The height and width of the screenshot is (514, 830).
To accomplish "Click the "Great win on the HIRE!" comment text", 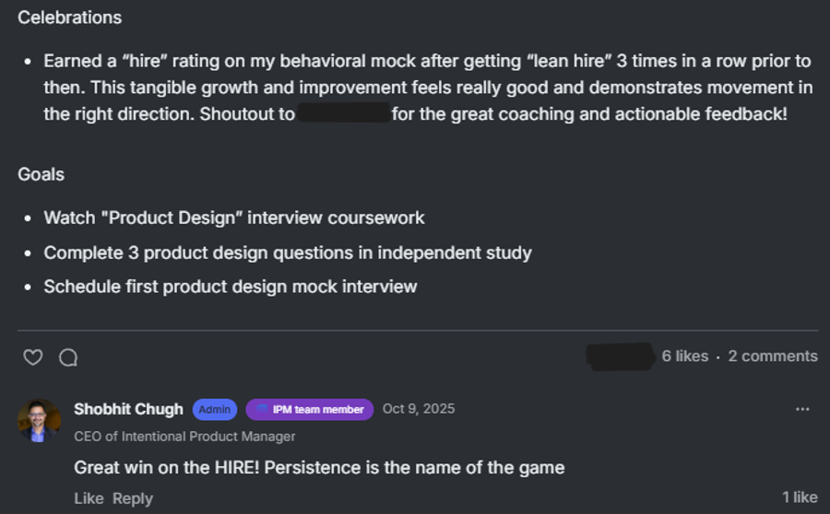I will pos(319,467).
